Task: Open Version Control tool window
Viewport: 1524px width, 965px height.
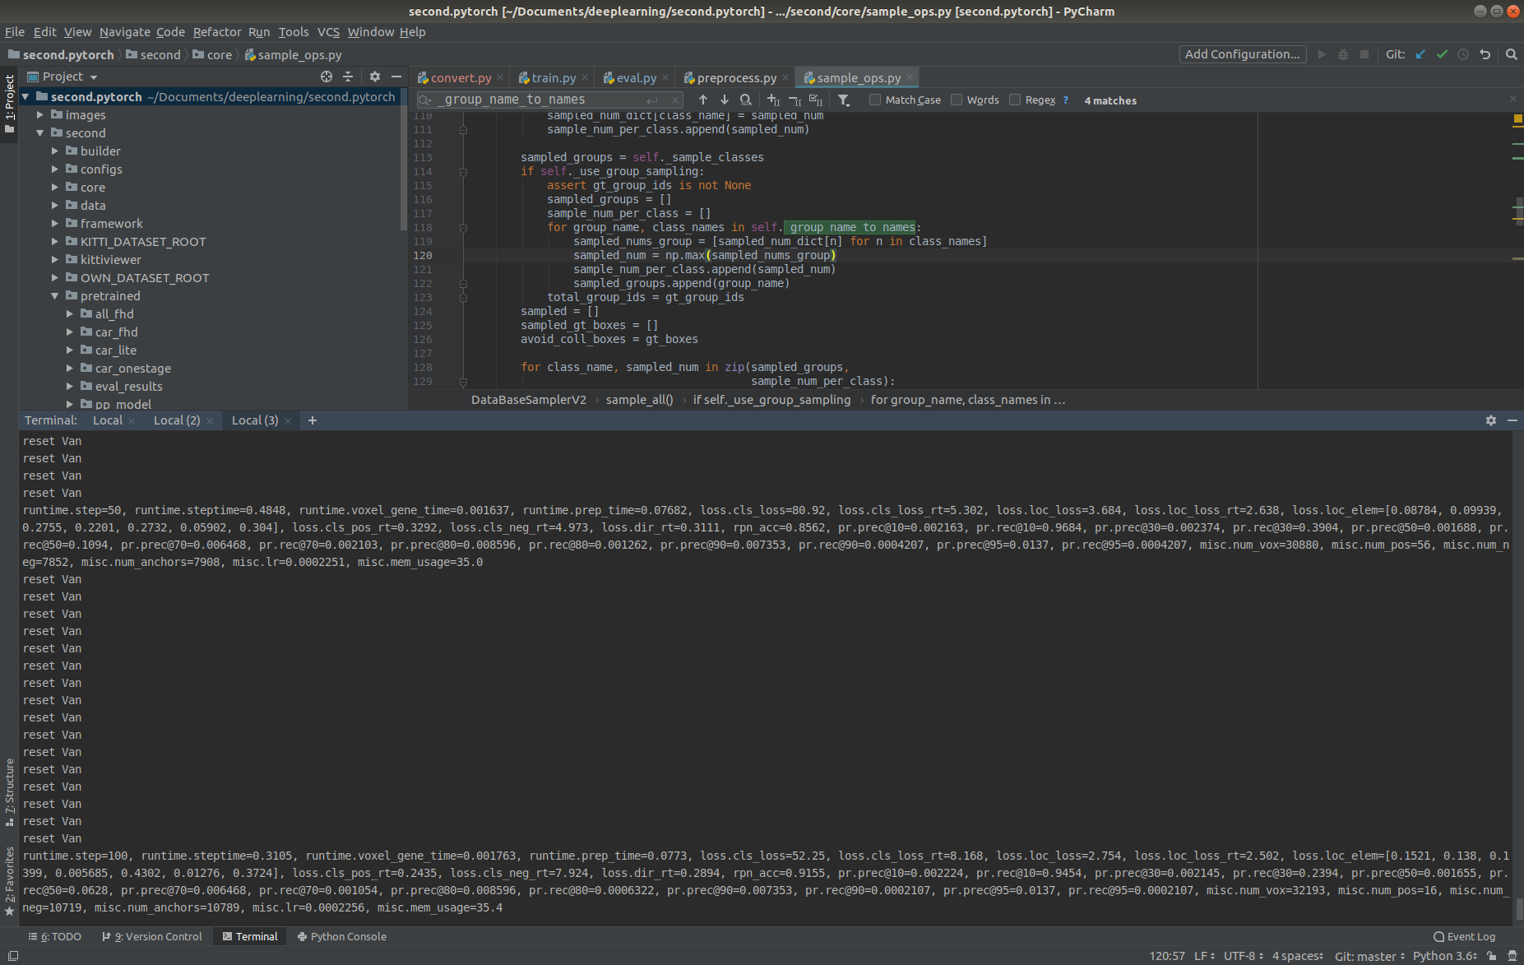Action: pyautogui.click(x=152, y=936)
